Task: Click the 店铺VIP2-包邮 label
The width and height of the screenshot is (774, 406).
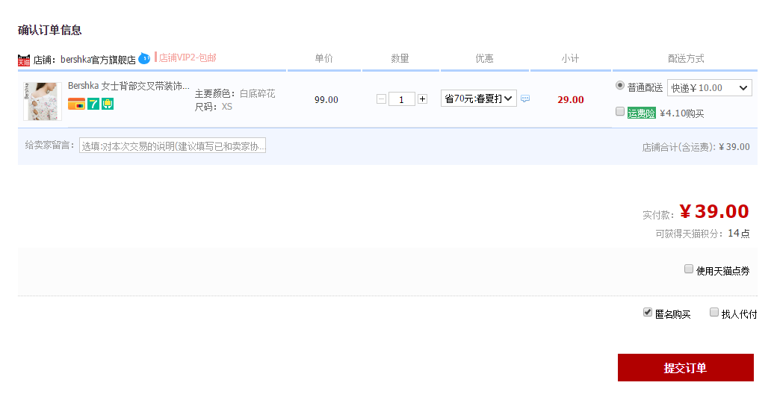Action: [x=188, y=57]
